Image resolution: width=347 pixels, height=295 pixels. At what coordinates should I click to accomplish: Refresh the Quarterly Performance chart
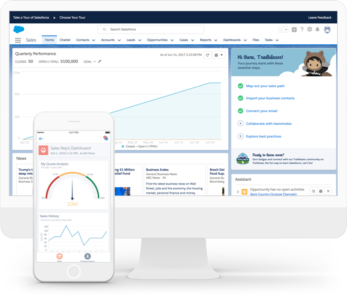pyautogui.click(x=208, y=55)
